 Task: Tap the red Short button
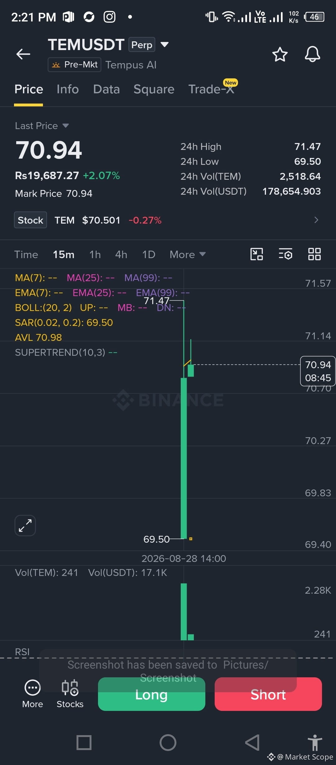tap(268, 694)
